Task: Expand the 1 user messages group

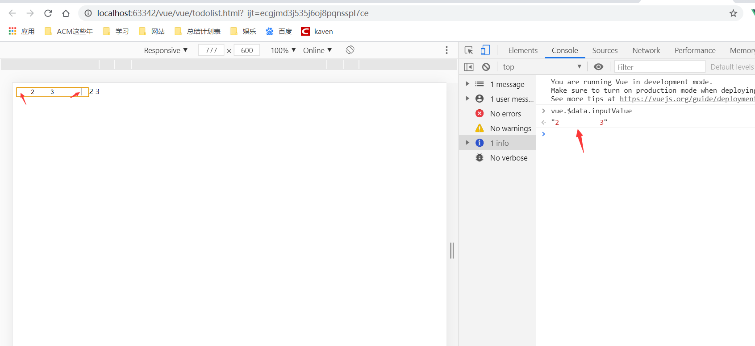Action: (x=467, y=99)
